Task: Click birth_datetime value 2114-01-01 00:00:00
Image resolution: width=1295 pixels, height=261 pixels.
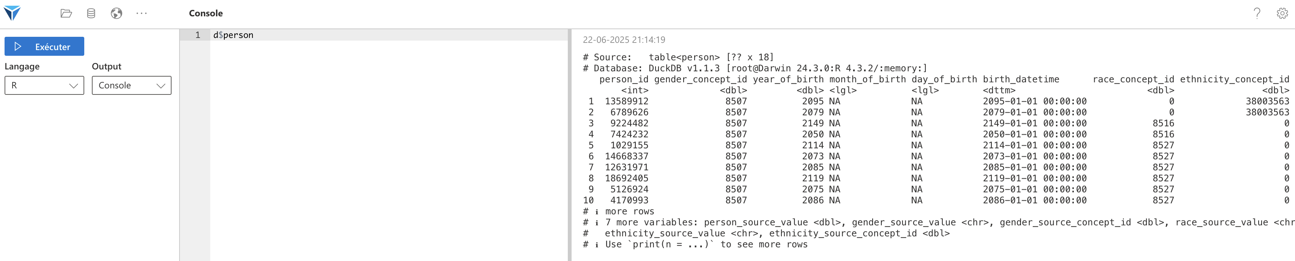Action: (x=1035, y=145)
